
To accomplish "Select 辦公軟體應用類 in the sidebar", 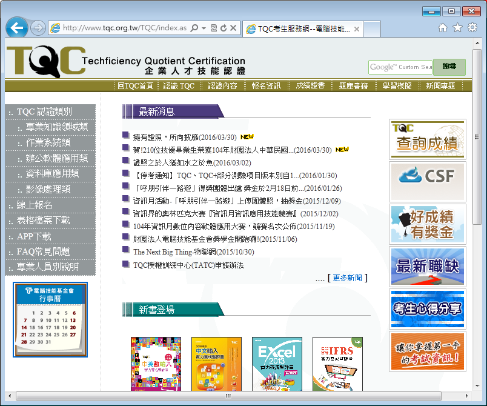I will 50,158.
